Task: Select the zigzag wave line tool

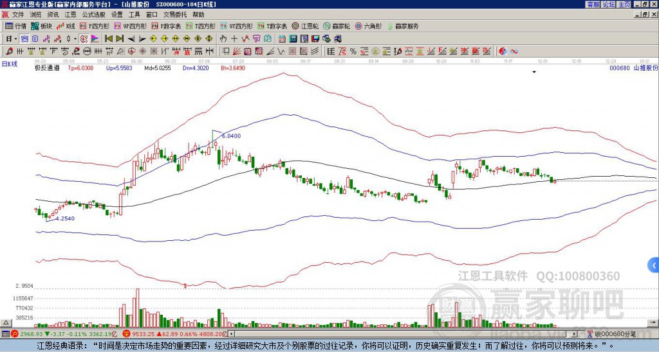Action: coord(281,51)
